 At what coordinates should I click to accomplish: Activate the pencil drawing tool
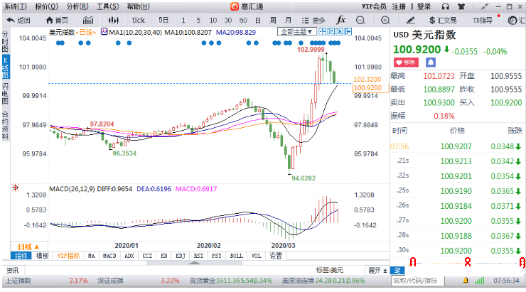(410, 21)
